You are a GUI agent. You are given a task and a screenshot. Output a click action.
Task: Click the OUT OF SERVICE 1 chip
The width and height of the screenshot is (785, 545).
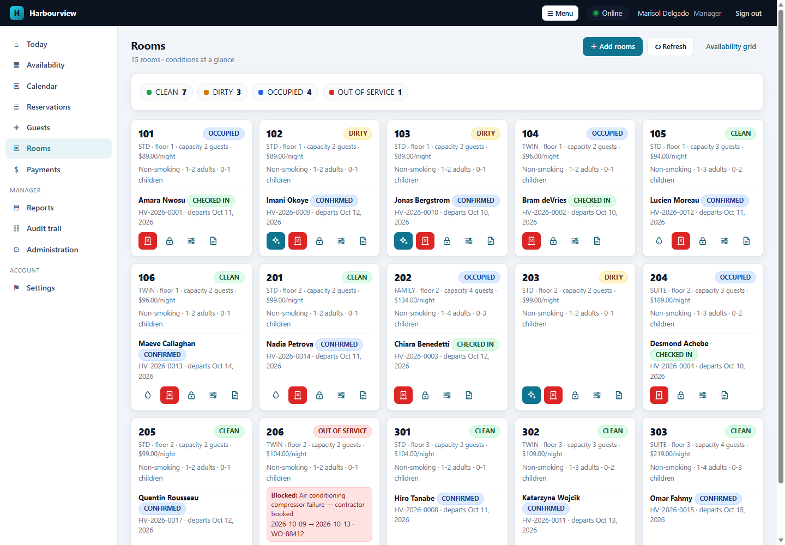(365, 92)
